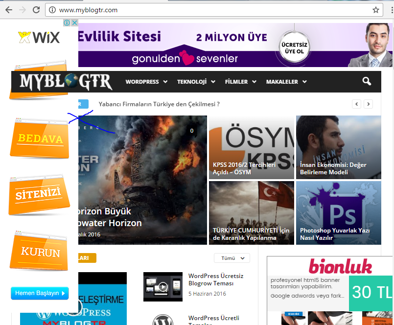Click the orange SİTENİZİ ad tile

coord(39,195)
